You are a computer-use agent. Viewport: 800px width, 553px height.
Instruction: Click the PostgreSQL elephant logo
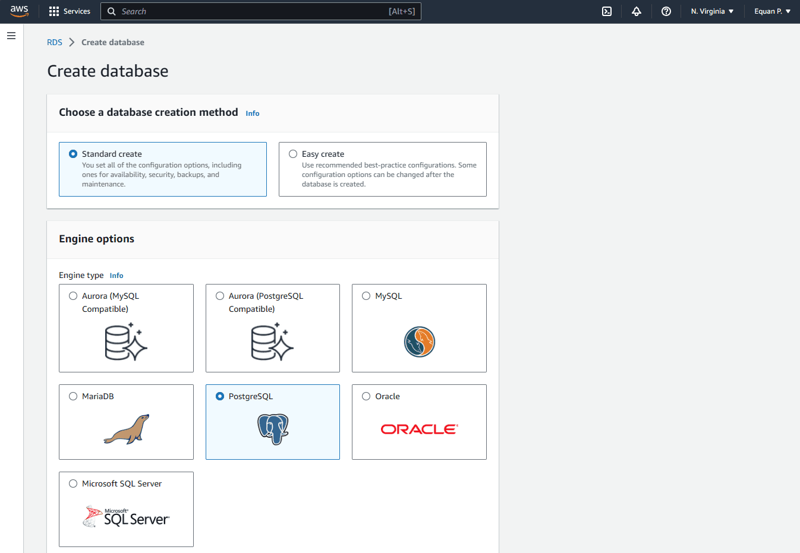pos(273,429)
